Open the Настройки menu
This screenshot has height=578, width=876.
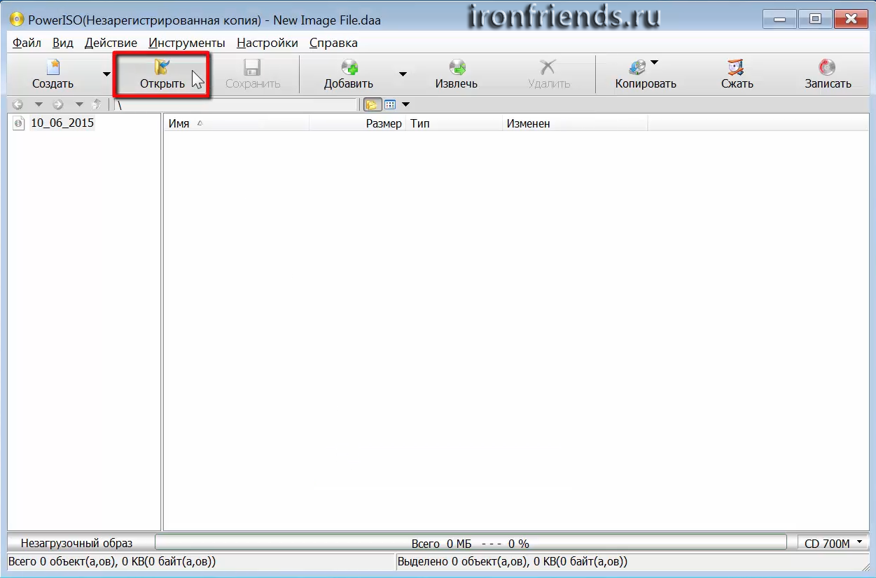click(267, 43)
